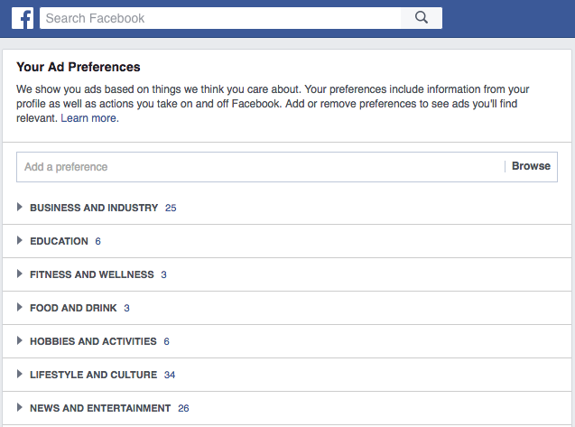Screen dimensions: 575x427
Task: Select the FITNESS AND WELLNESS label
Action: [92, 274]
